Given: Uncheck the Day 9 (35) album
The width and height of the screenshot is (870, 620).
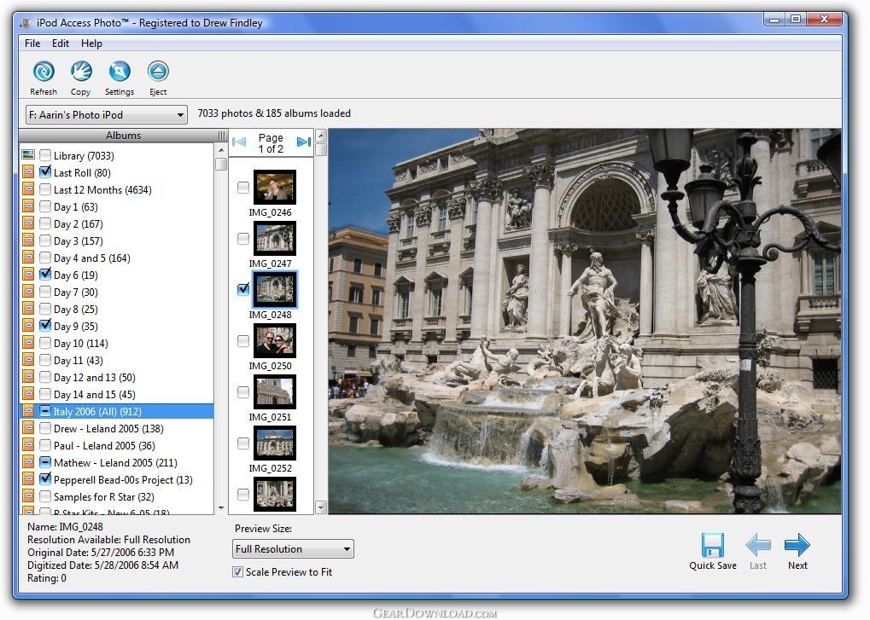Looking at the screenshot, I should 45,326.
